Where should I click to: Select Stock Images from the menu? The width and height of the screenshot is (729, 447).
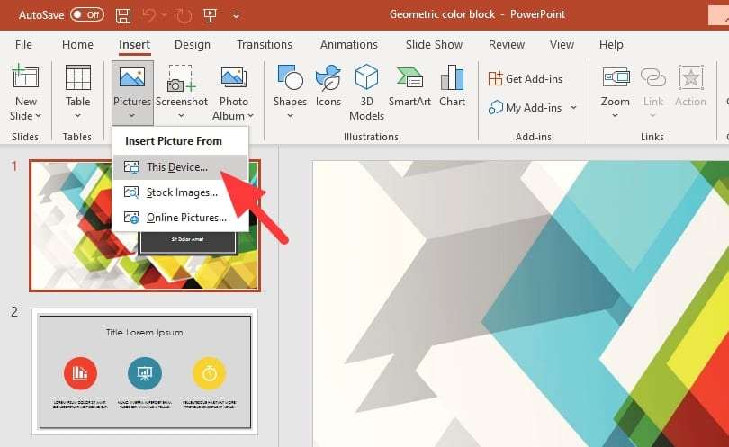pyautogui.click(x=182, y=192)
